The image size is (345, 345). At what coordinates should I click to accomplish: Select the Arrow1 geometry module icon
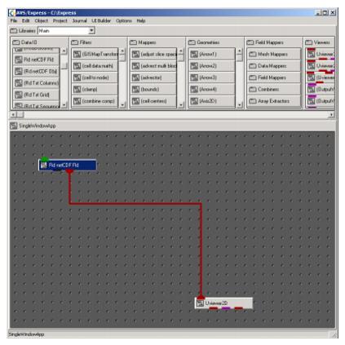(194, 54)
